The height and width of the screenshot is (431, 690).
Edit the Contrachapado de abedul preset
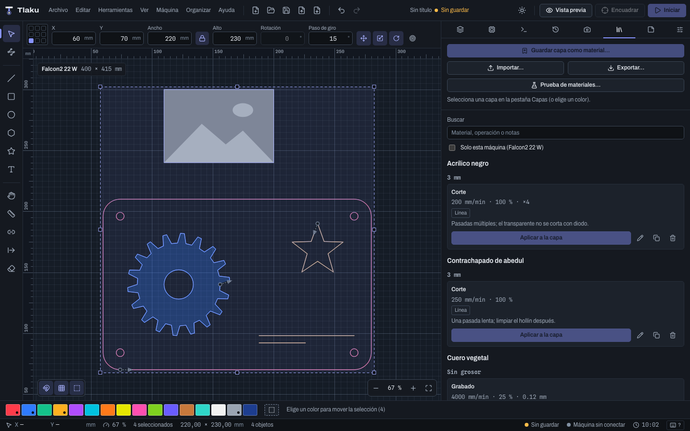pos(640,335)
